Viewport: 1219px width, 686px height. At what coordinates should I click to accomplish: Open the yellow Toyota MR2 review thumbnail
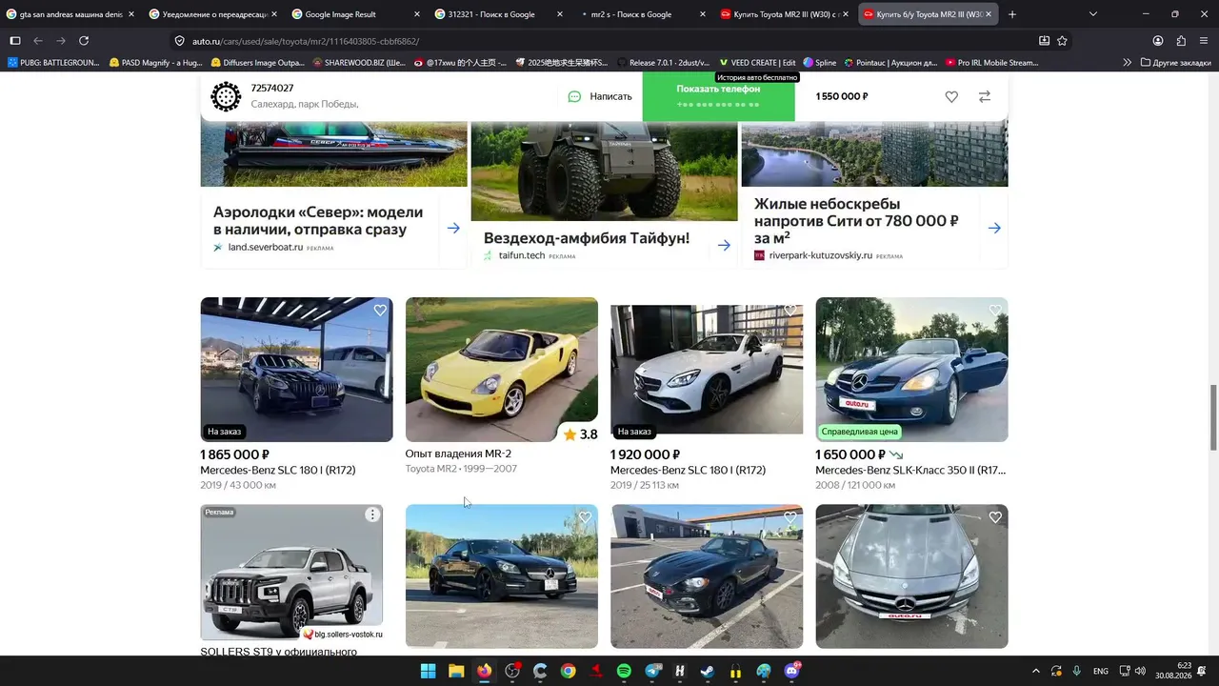[x=502, y=370]
